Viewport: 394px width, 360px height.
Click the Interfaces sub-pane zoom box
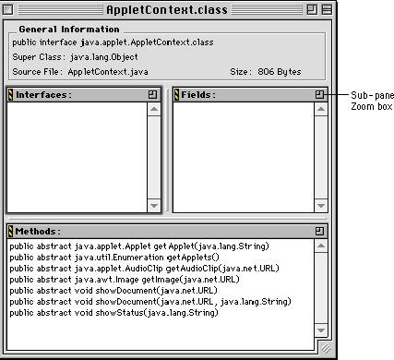[x=152, y=94]
